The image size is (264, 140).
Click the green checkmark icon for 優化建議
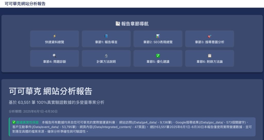click(x=158, y=56)
